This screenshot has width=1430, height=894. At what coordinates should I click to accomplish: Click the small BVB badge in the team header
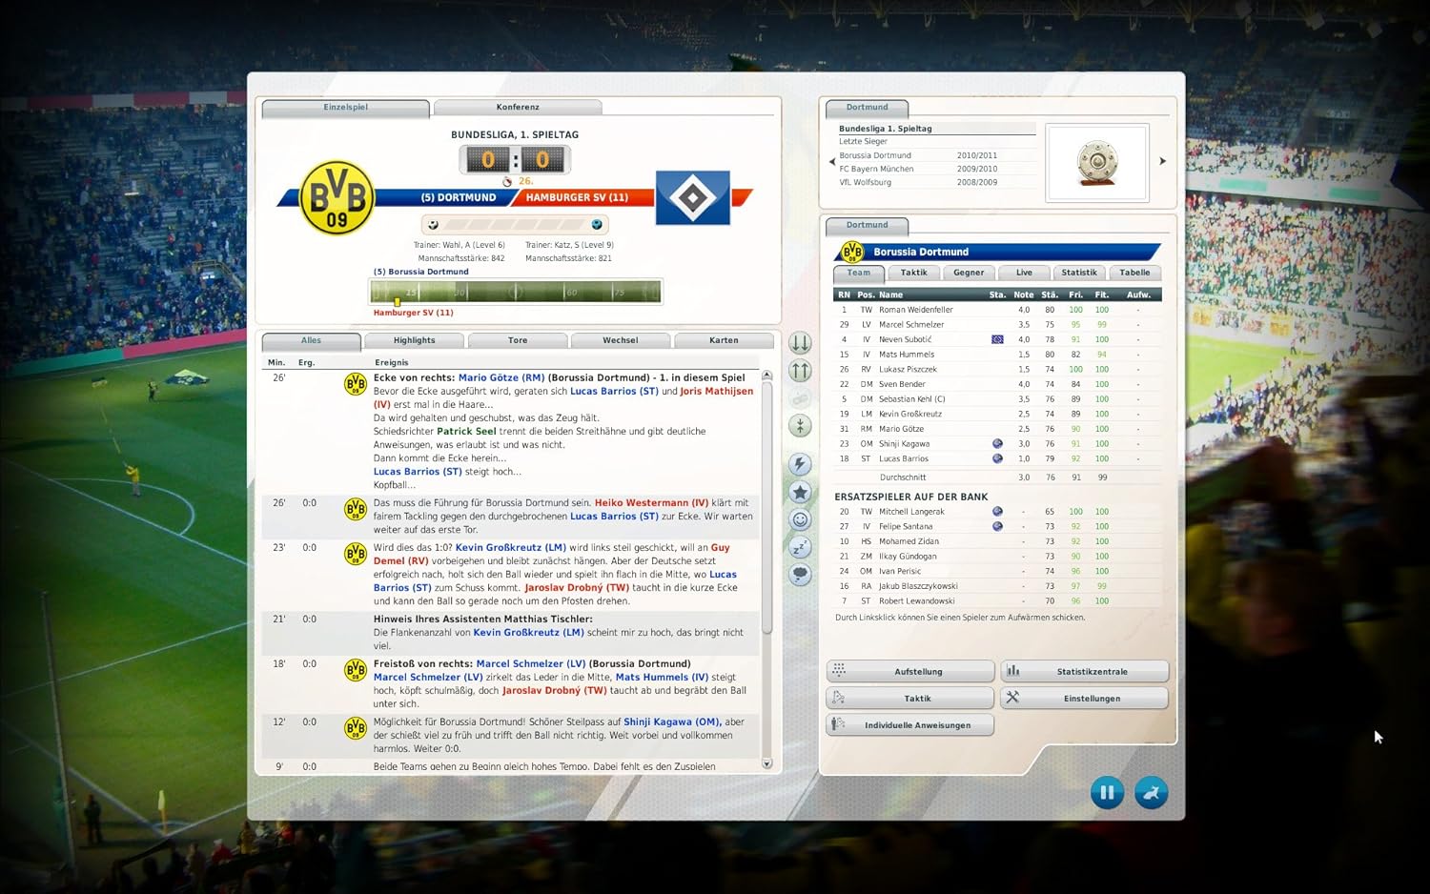pos(851,252)
